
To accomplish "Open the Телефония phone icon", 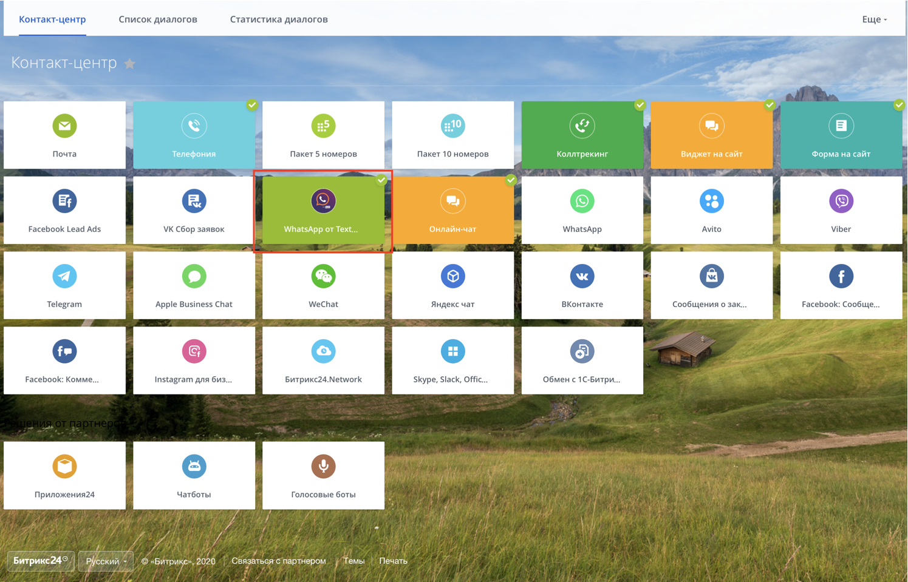I will point(194,126).
